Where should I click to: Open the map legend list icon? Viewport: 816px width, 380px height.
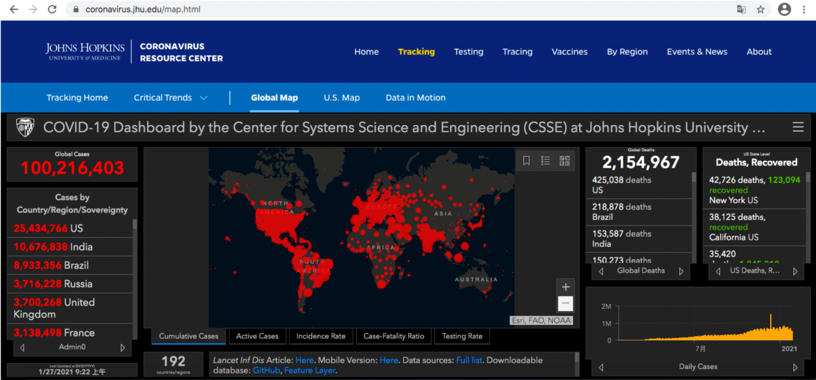[x=545, y=160]
